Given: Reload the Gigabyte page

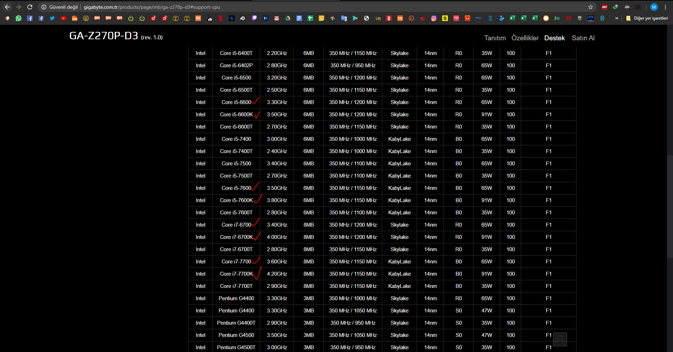Looking at the screenshot, I should coord(30,7).
